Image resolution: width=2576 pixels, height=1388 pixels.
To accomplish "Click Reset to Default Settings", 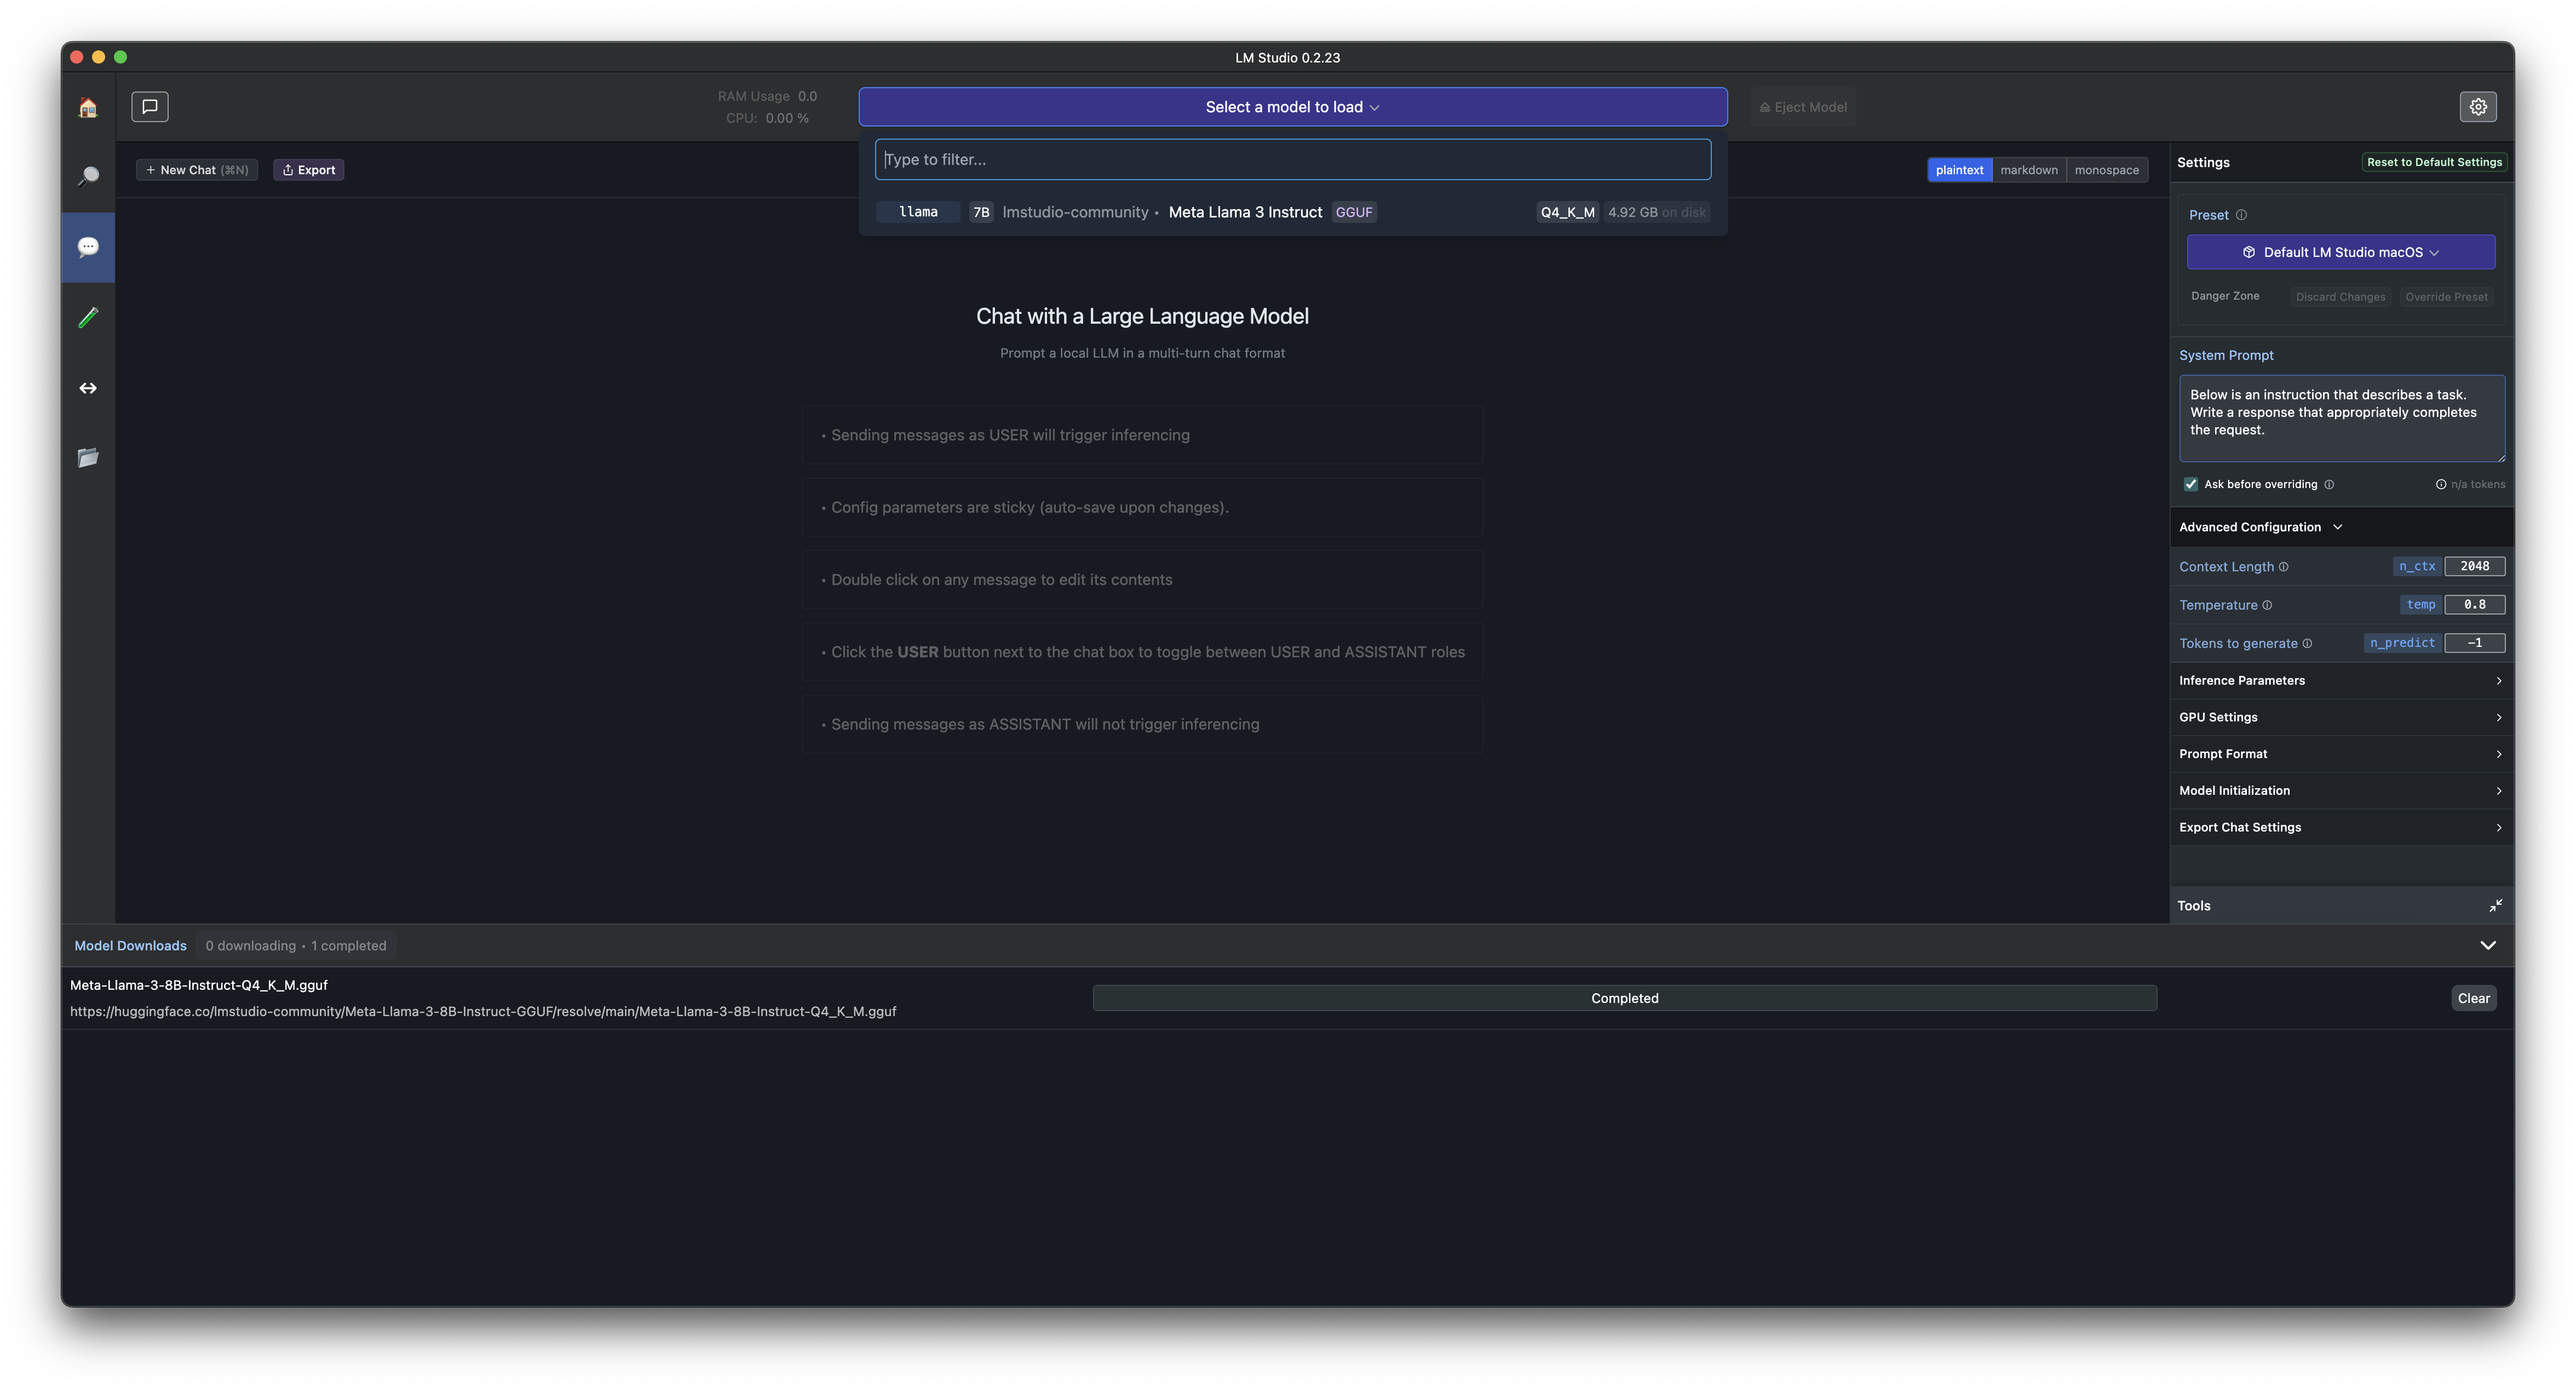I will coord(2434,162).
